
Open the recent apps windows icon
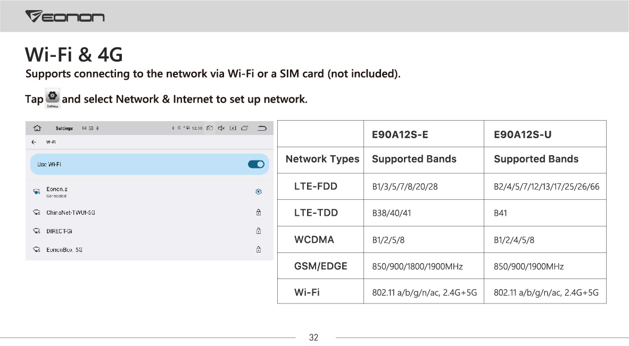(245, 128)
